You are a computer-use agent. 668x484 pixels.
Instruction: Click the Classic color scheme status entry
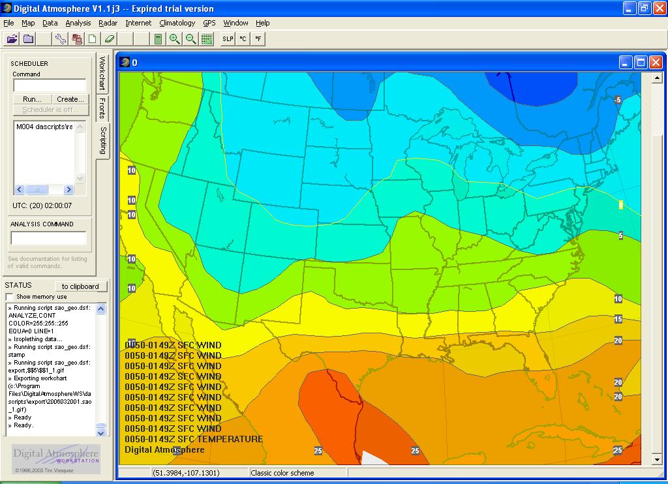point(282,473)
